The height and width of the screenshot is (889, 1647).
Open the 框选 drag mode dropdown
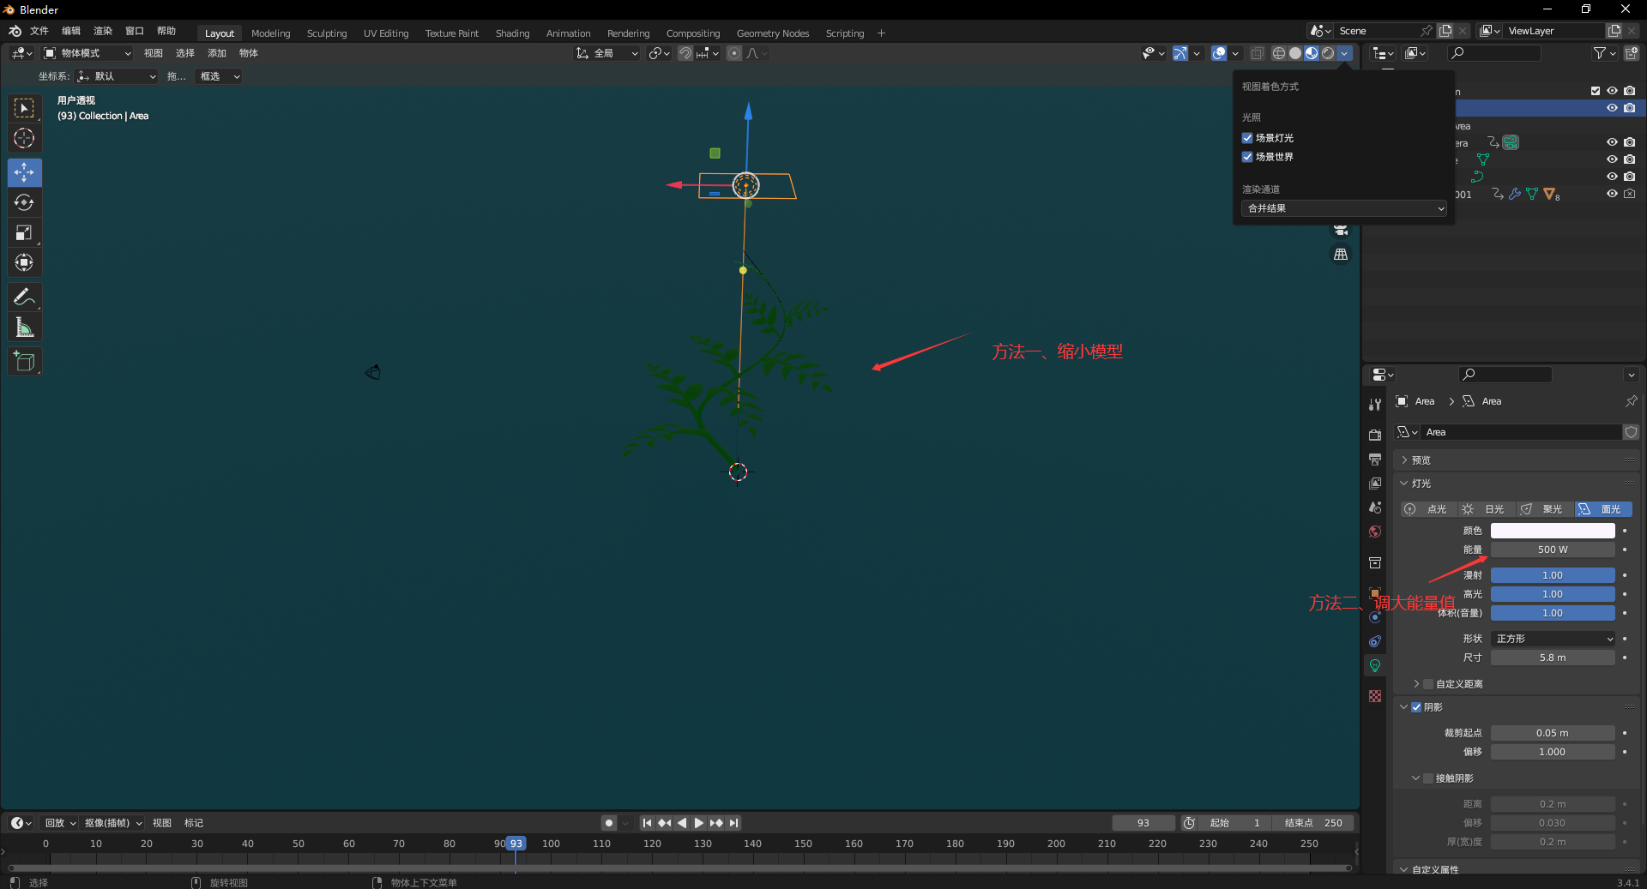tap(219, 76)
